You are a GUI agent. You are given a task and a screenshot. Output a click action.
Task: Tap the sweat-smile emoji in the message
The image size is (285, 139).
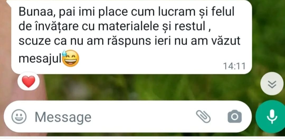tap(70, 58)
